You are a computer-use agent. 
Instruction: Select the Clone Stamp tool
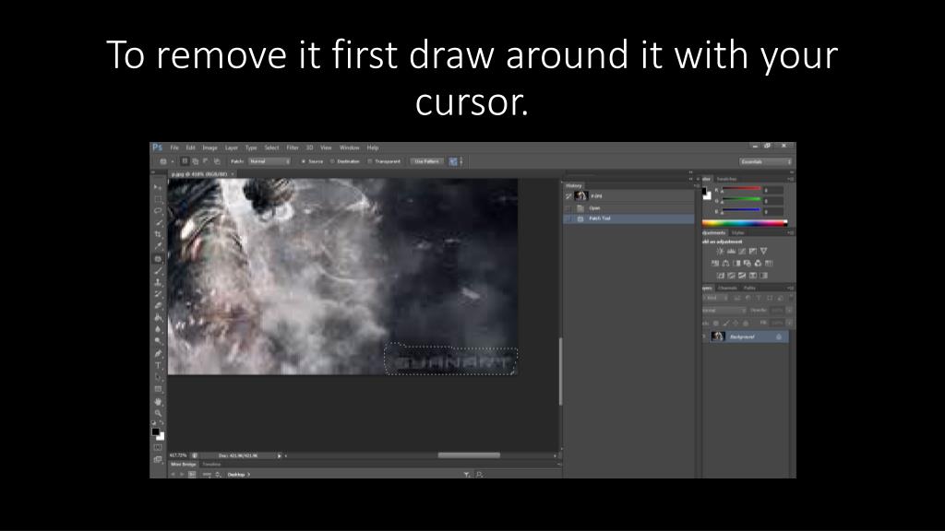[x=158, y=282]
